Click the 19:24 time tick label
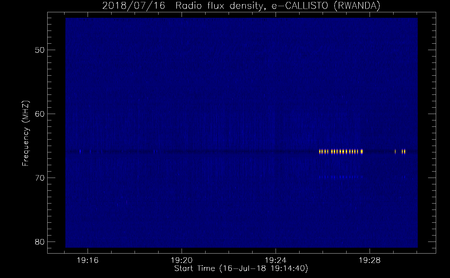450x278 pixels. click(276, 261)
